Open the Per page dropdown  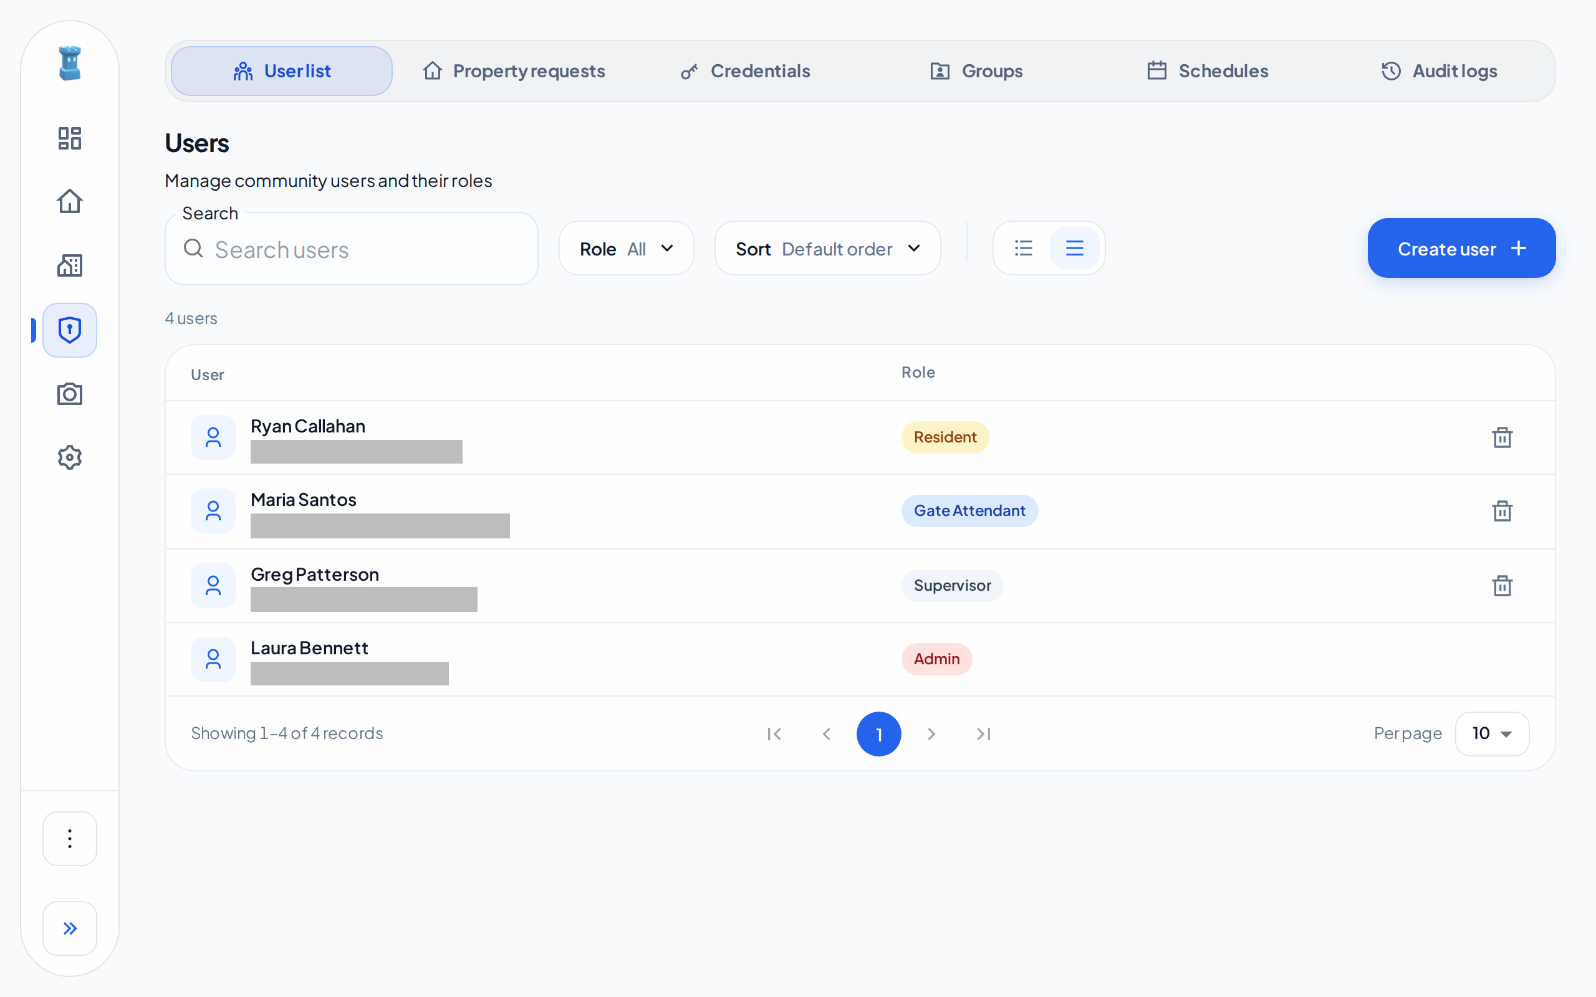click(x=1492, y=733)
